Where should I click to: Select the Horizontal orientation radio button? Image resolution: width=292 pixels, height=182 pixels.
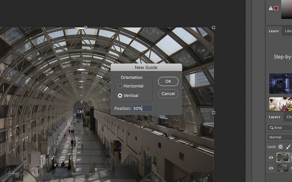[120, 86]
